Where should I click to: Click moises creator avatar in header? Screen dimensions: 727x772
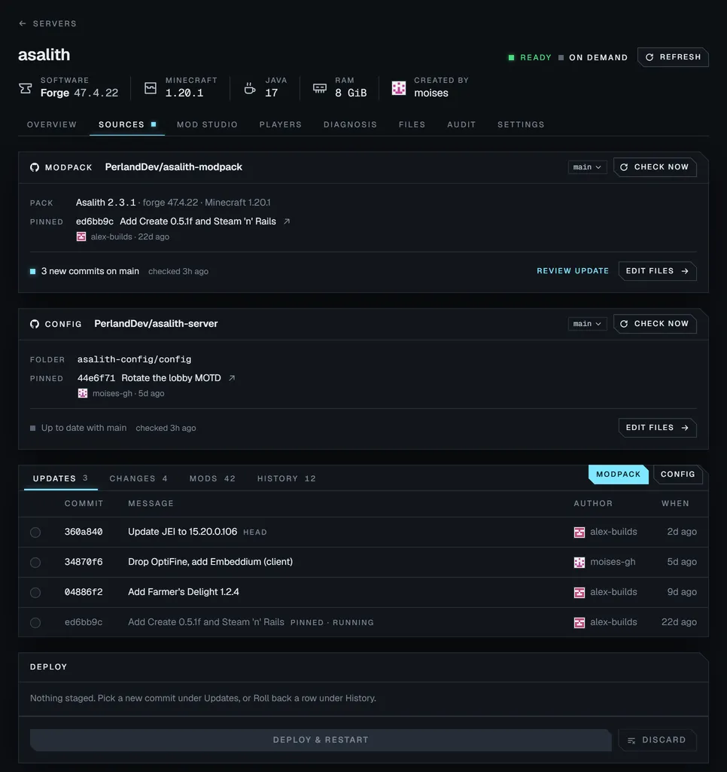[x=399, y=88]
